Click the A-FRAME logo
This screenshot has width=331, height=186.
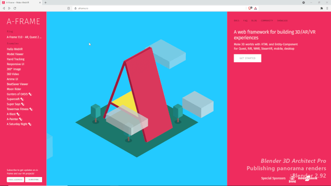coord(23,21)
